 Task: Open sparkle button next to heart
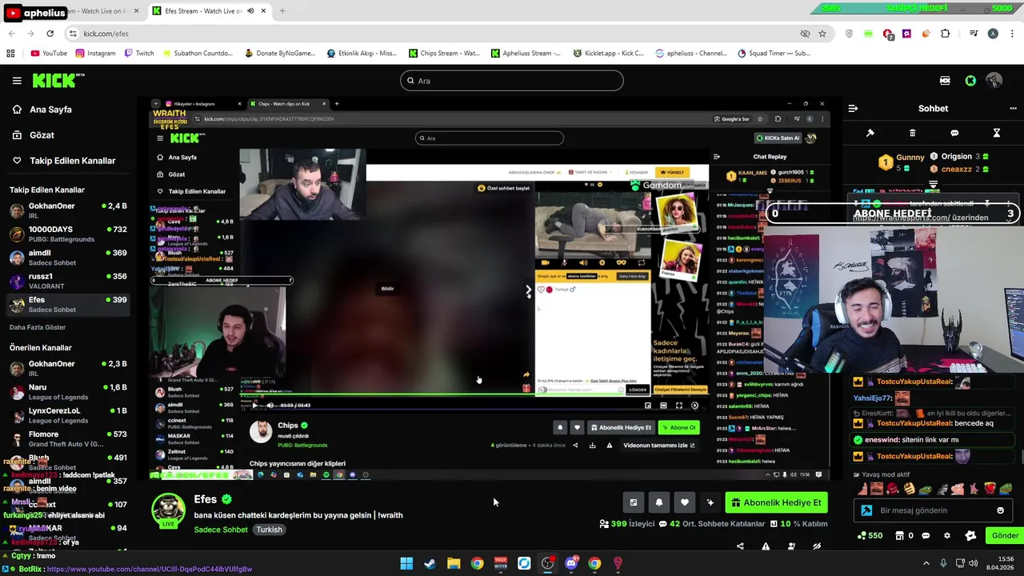(710, 502)
